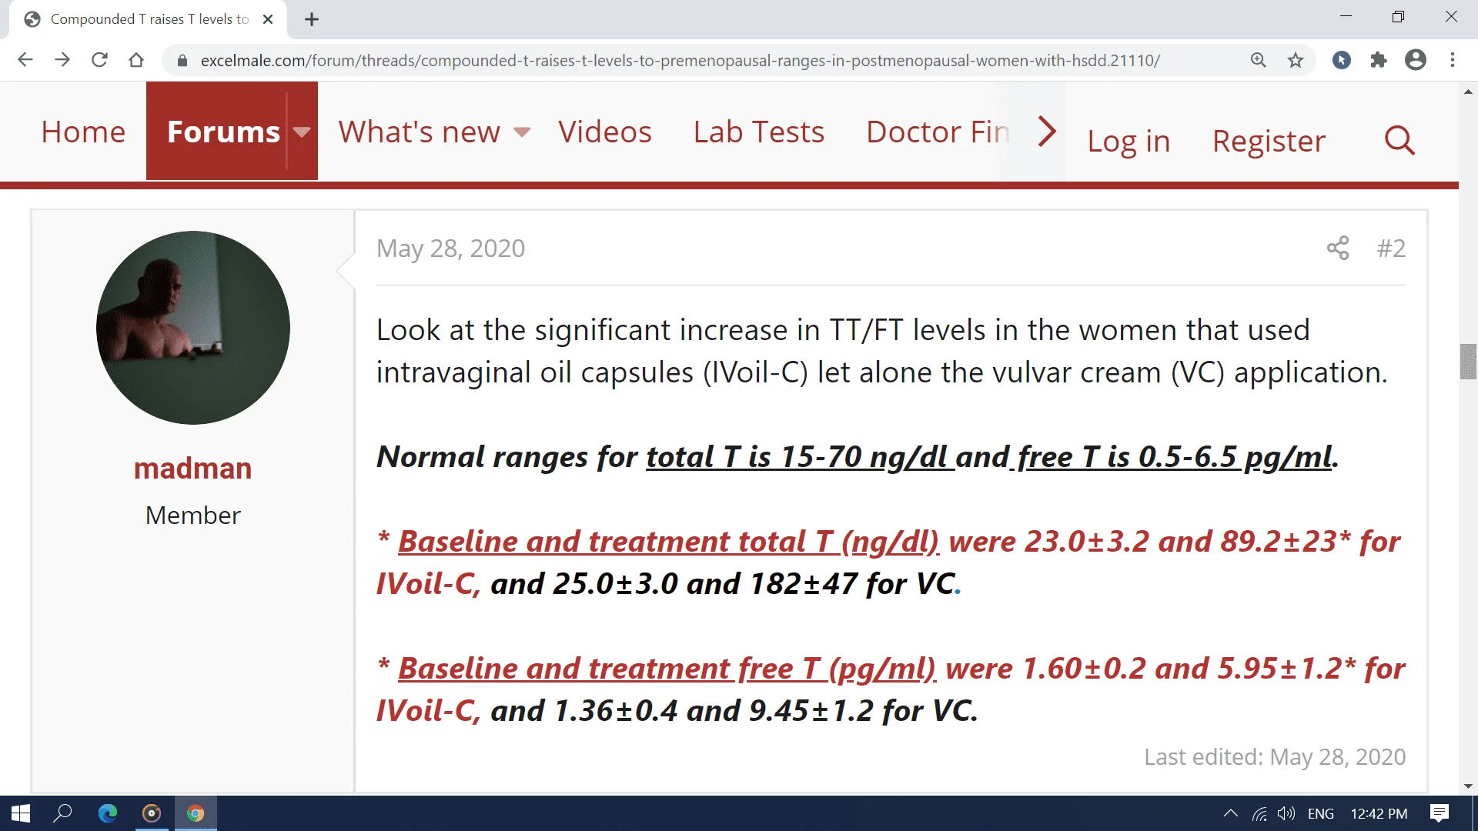
Task: Open madman's member profile
Action: [x=192, y=468]
